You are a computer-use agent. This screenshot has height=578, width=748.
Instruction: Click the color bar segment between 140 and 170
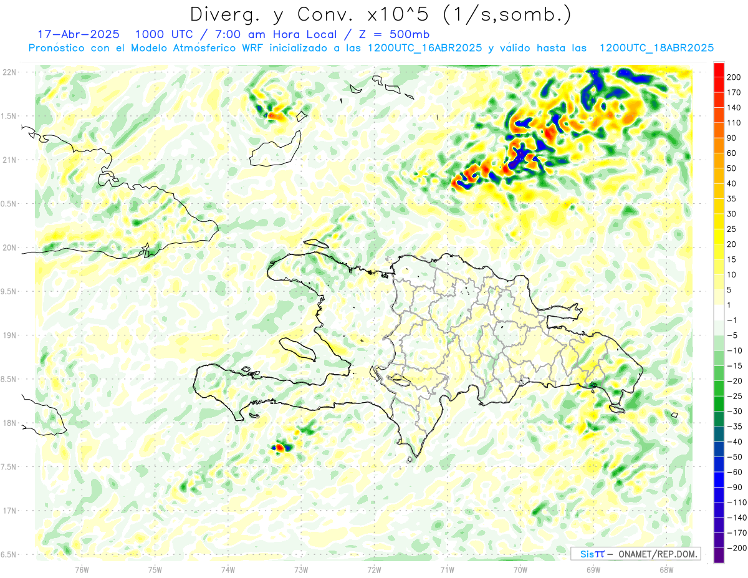point(719,100)
